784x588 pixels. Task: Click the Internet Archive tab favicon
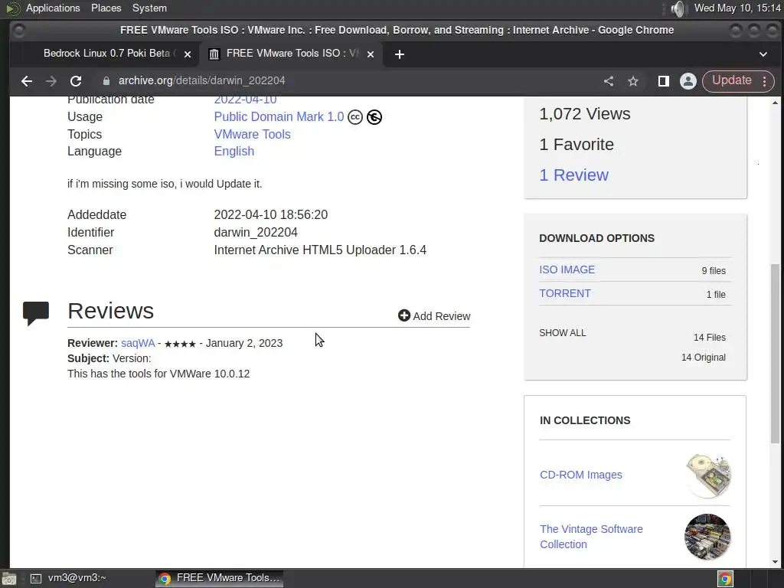[214, 54]
